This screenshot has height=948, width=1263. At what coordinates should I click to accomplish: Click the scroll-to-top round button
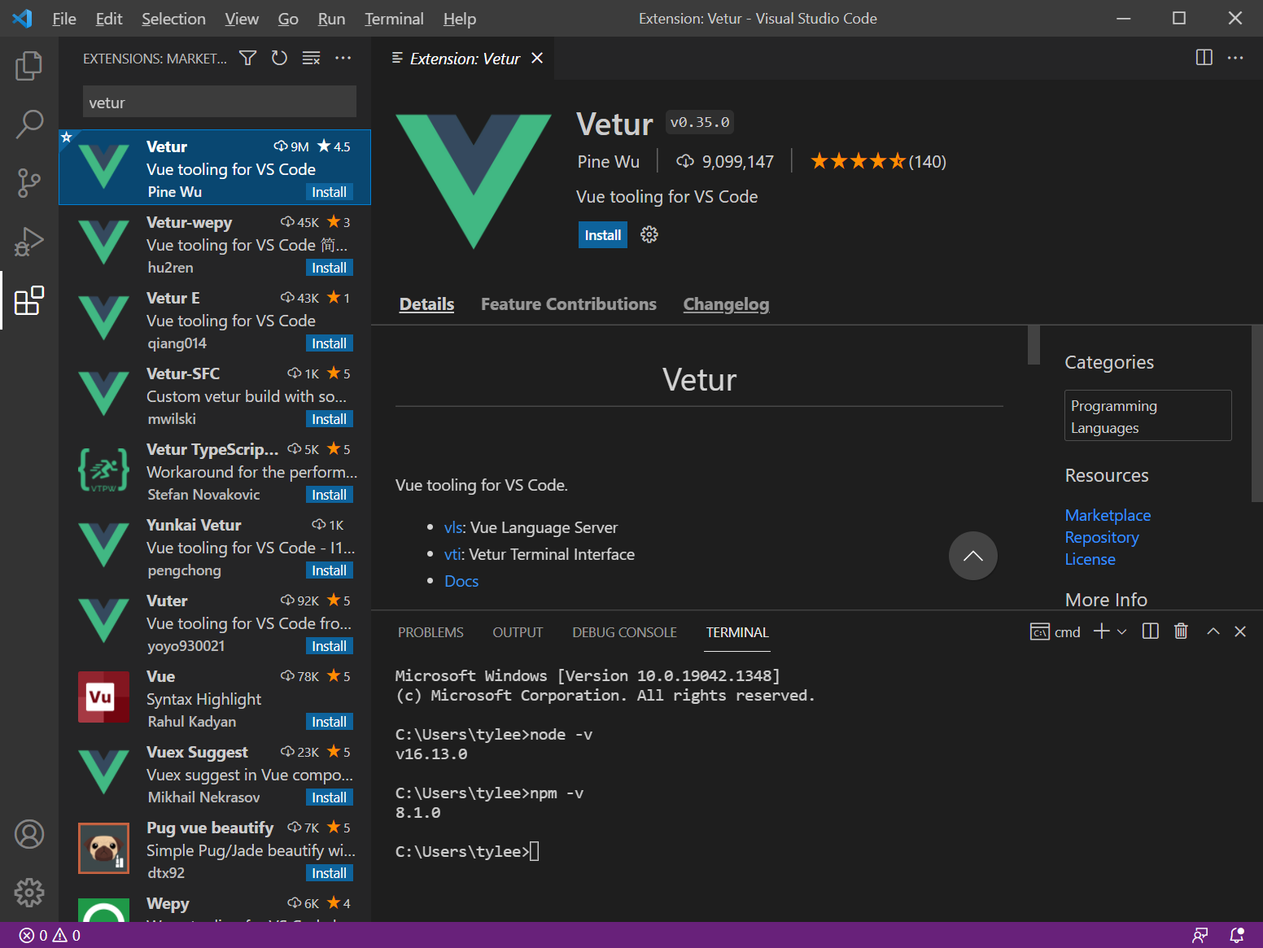[x=972, y=556]
